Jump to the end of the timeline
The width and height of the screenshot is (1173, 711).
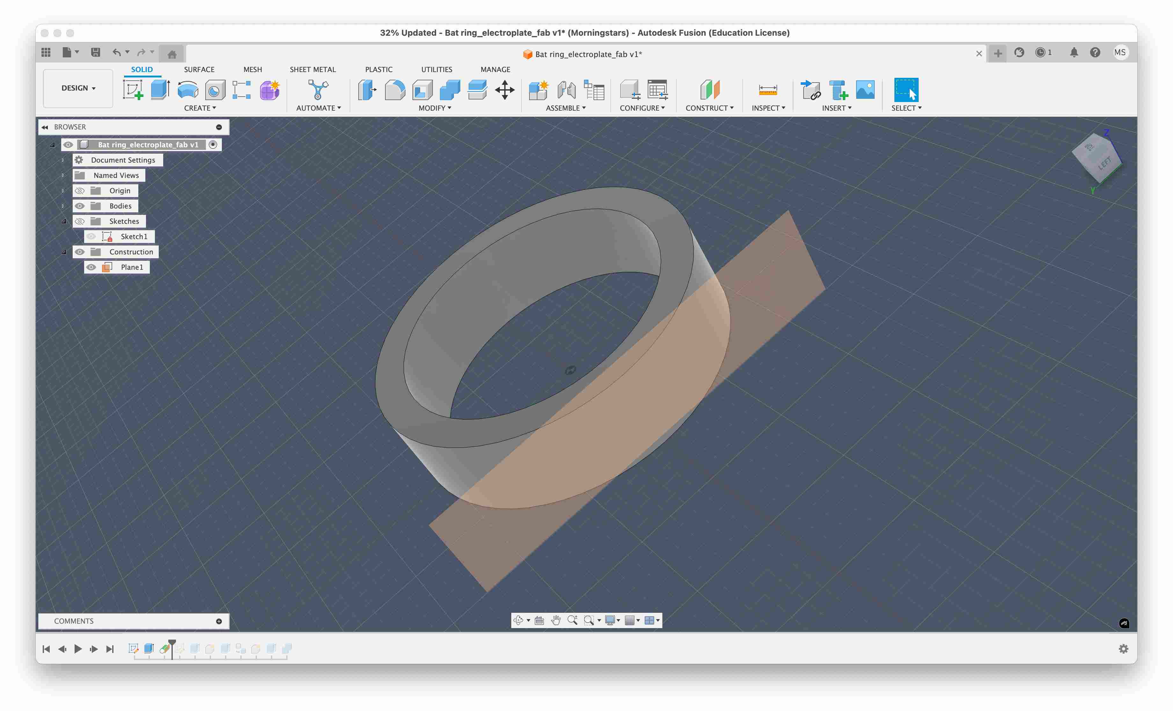point(110,649)
